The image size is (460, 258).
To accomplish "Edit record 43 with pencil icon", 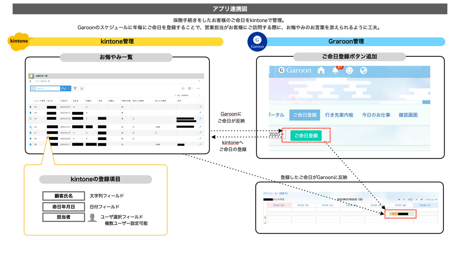I will 200,118.
